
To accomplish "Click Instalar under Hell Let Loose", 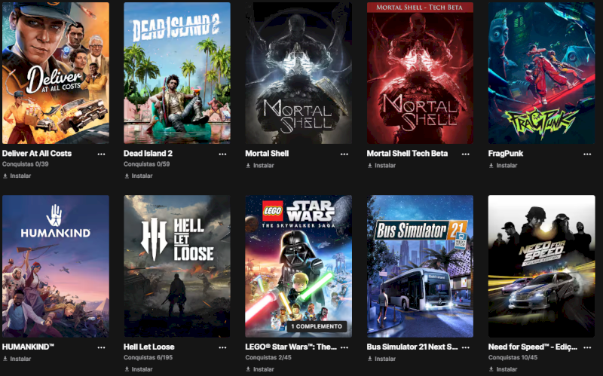I will point(139,369).
